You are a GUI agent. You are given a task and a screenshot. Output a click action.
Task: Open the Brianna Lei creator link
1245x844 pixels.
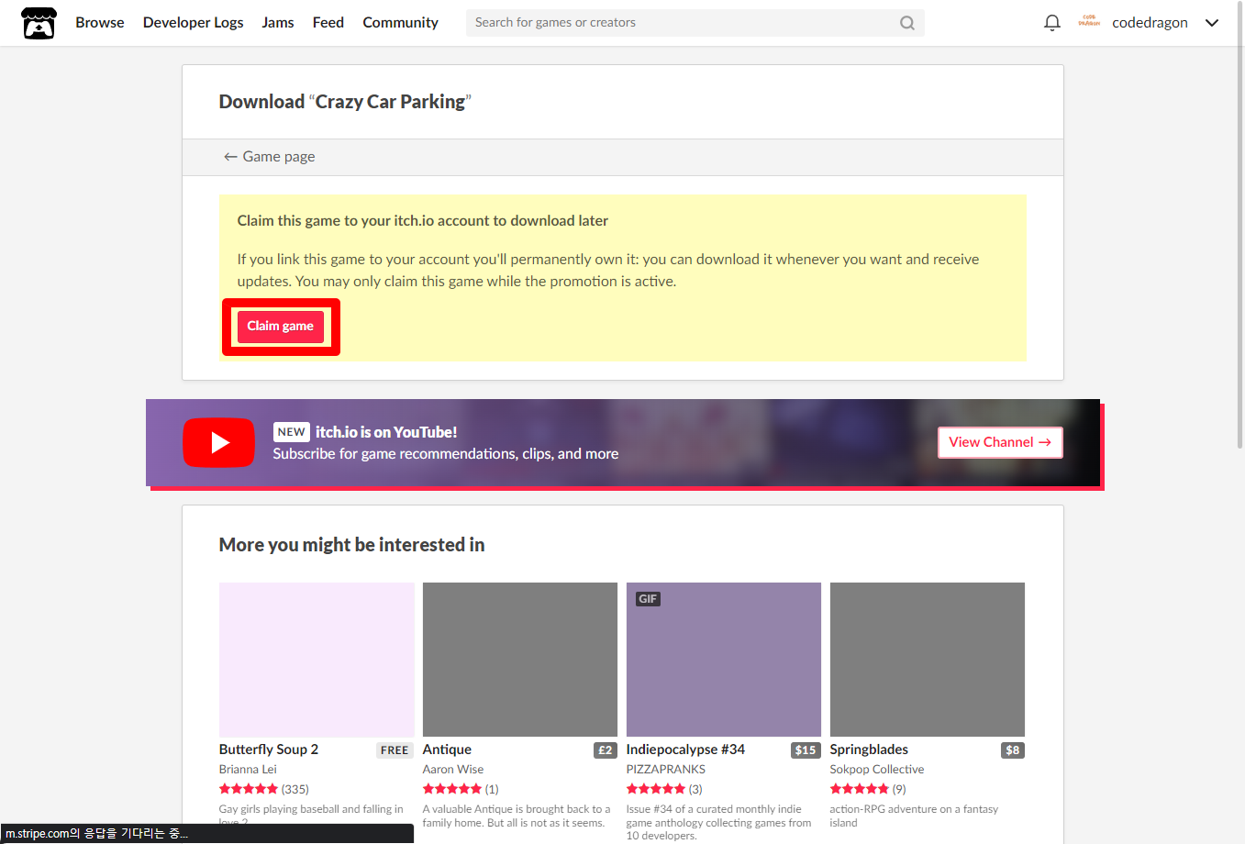(x=248, y=770)
